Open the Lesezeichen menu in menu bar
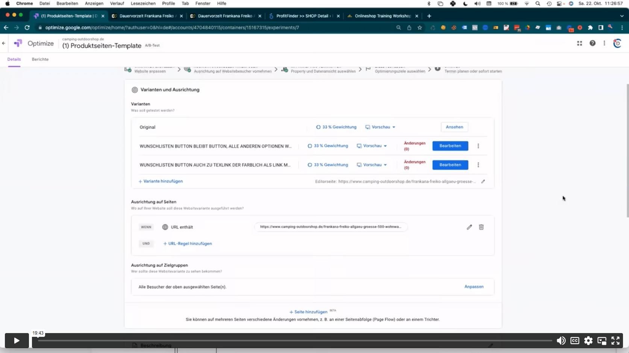Viewport: 629px width, 353px height. (143, 3)
